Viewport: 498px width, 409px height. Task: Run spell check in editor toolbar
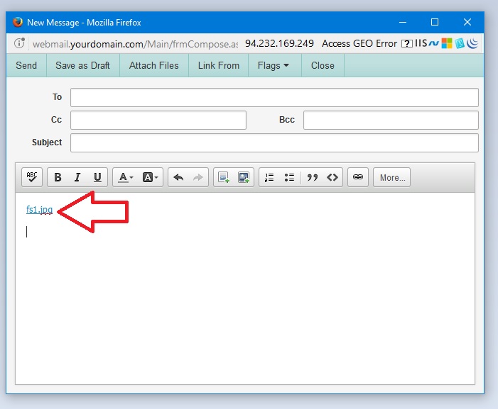(x=32, y=177)
